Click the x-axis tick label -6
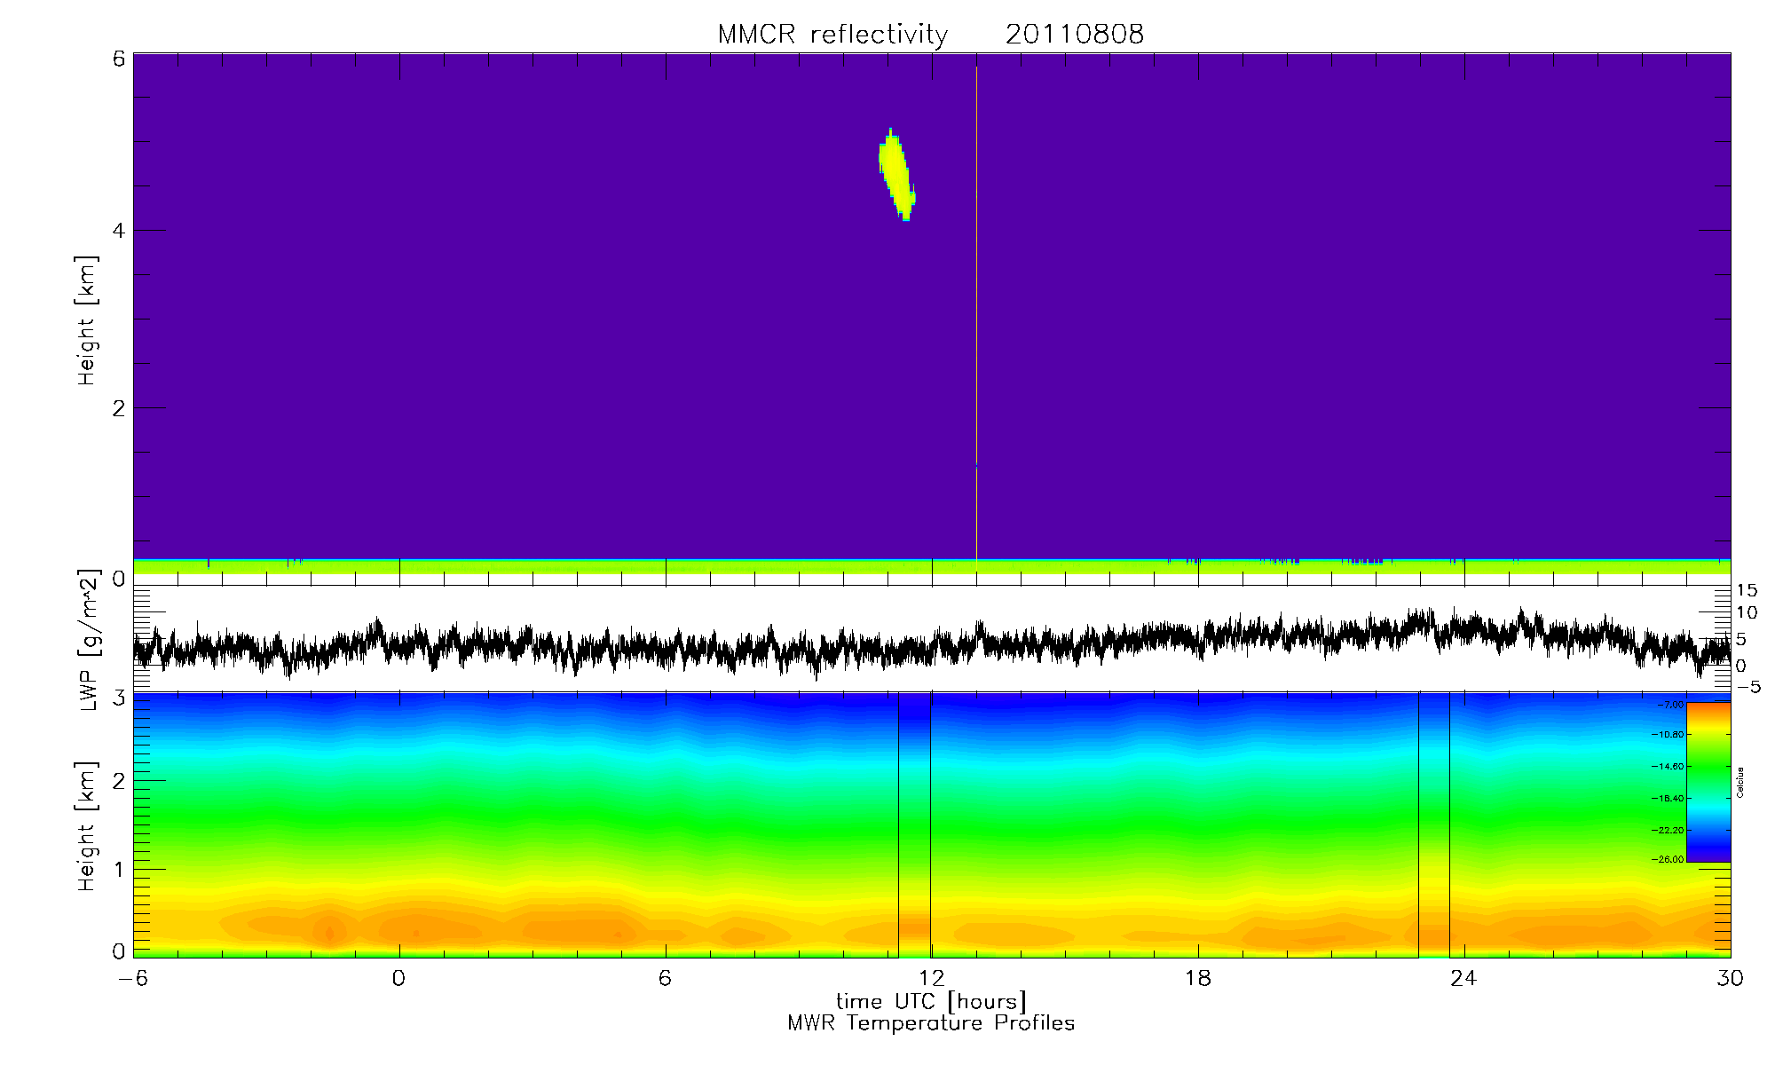1775x1065 pixels. (x=131, y=978)
